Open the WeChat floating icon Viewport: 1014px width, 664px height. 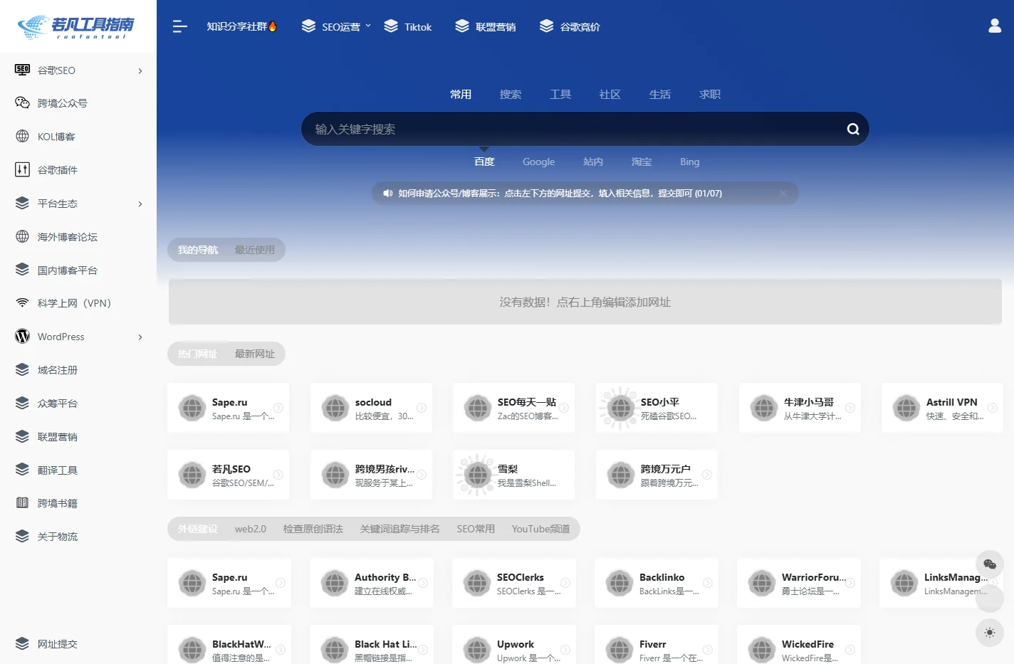[x=990, y=564]
